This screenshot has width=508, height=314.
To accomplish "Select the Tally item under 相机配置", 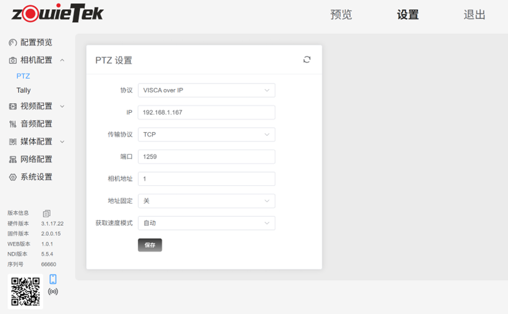I will [x=24, y=90].
